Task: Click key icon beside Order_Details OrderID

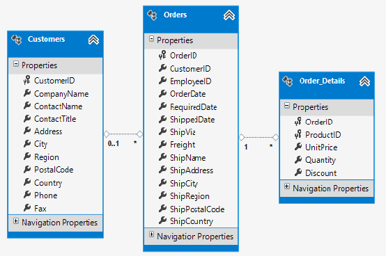Action: tap(298, 121)
